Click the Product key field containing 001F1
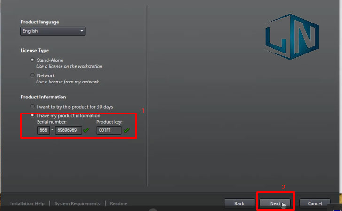 109,130
